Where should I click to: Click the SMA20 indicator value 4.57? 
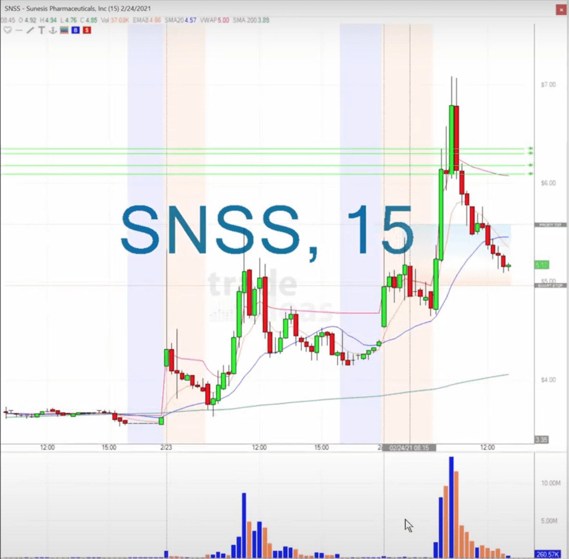[190, 20]
